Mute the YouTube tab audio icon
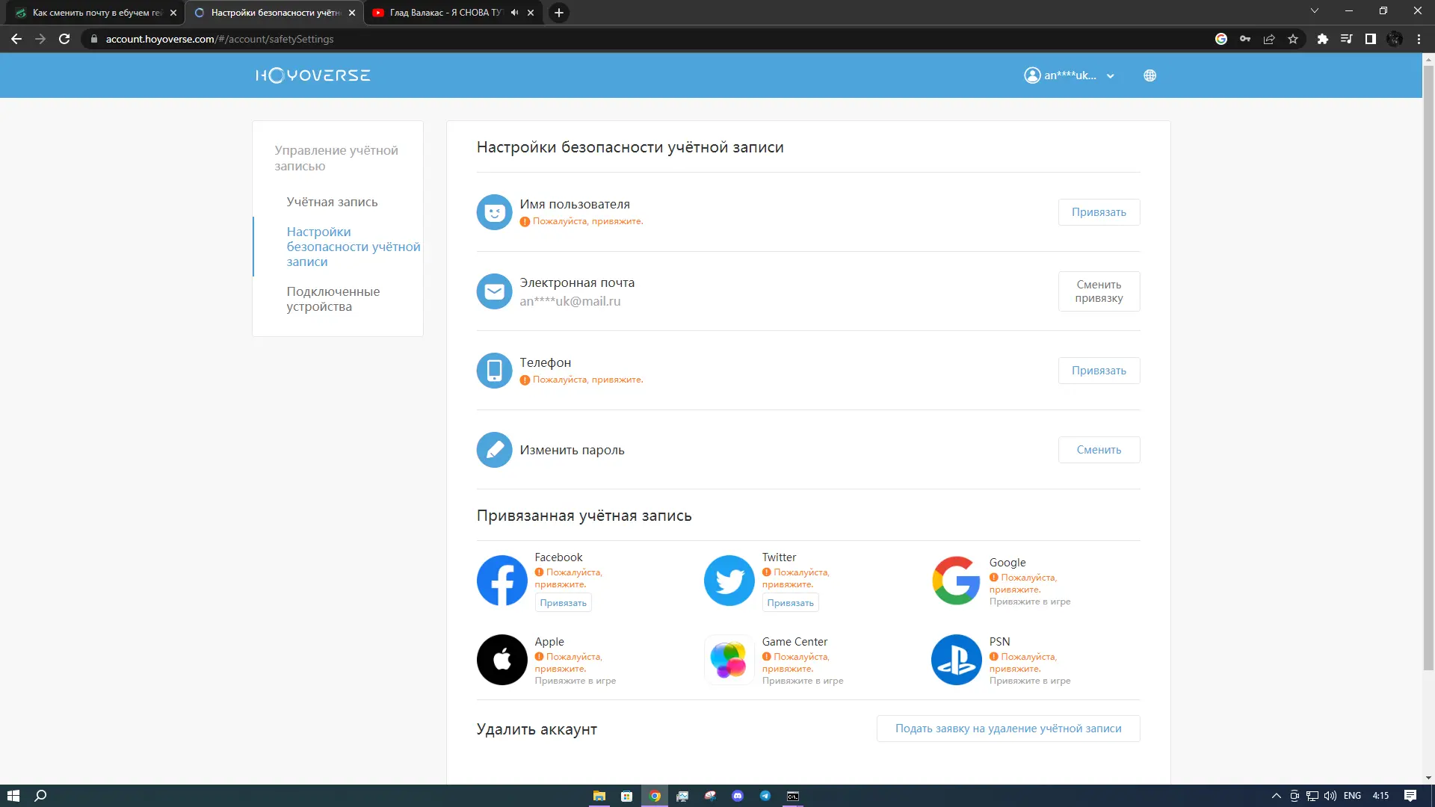 (514, 13)
